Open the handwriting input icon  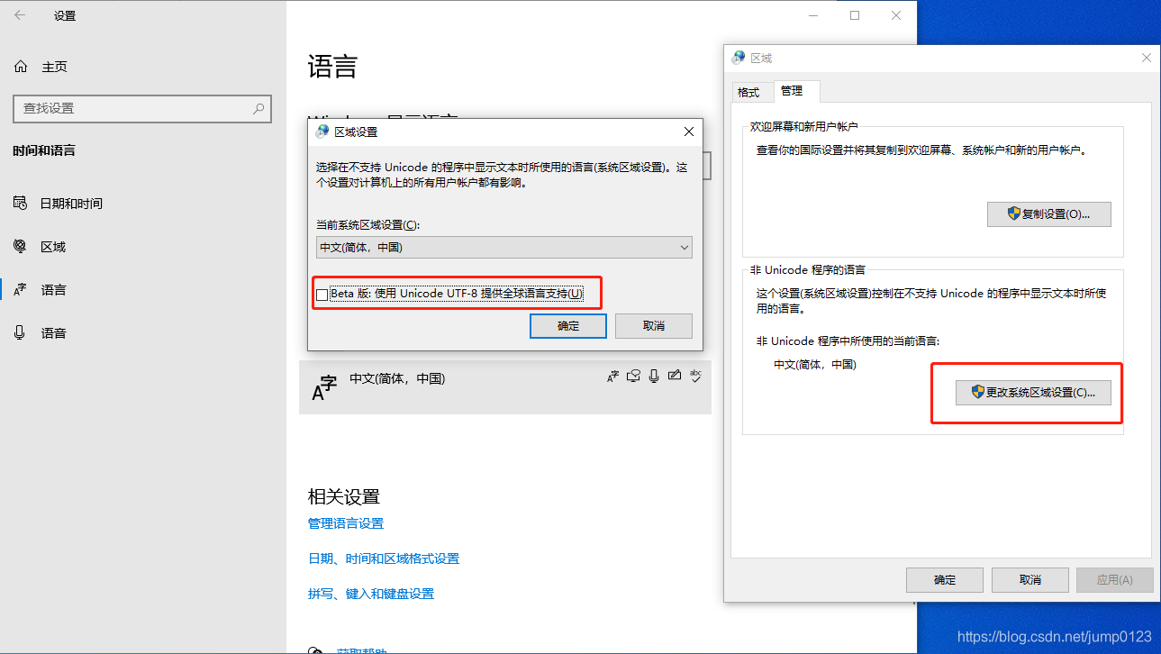click(x=675, y=376)
